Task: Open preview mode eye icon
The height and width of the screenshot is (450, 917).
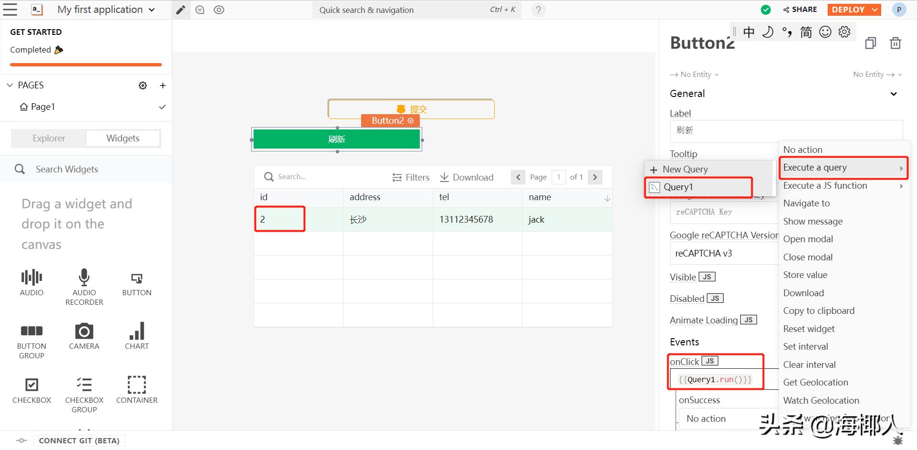Action: pyautogui.click(x=219, y=10)
